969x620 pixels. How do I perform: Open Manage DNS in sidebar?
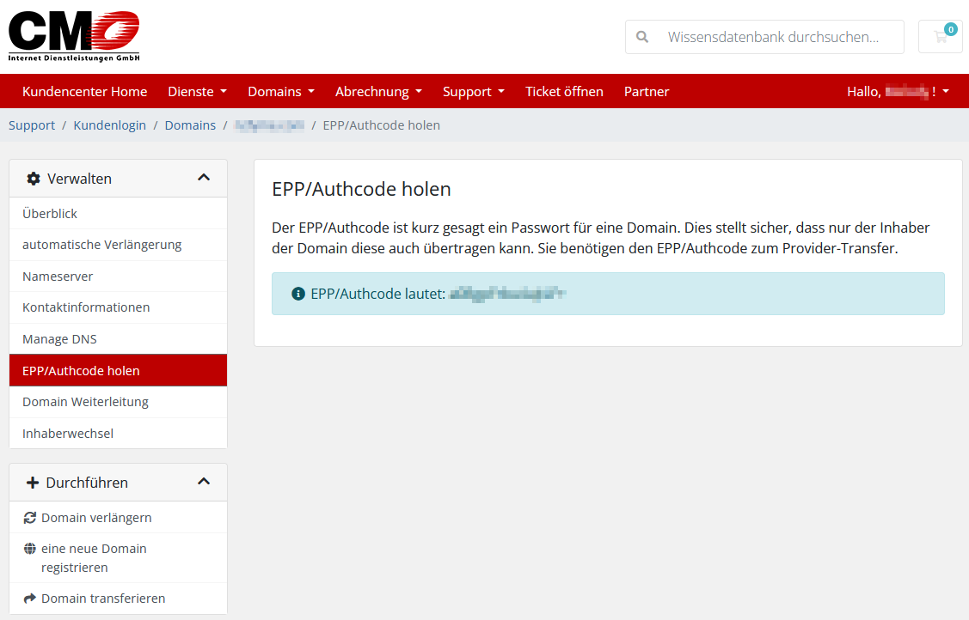59,339
